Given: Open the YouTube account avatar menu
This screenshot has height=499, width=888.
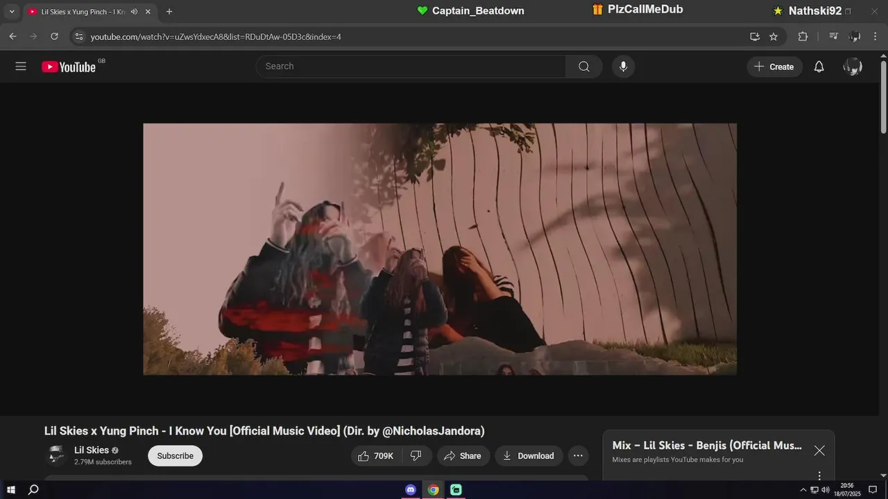Looking at the screenshot, I should coord(853,67).
